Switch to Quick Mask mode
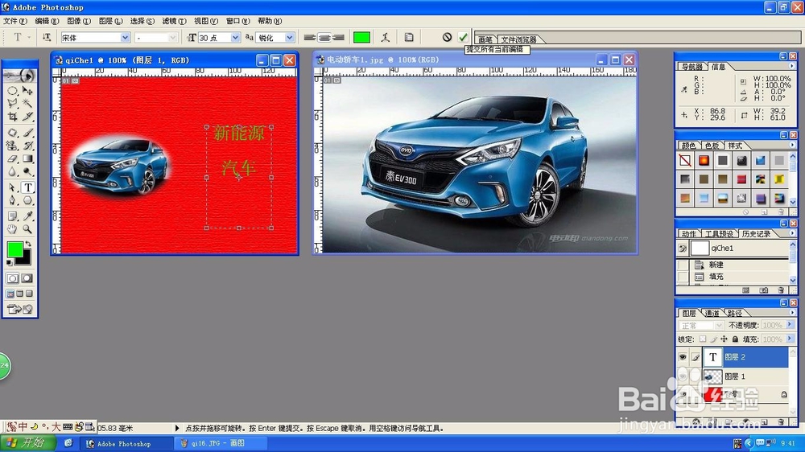Screen dimensions: 805x452 pyautogui.click(x=27, y=278)
